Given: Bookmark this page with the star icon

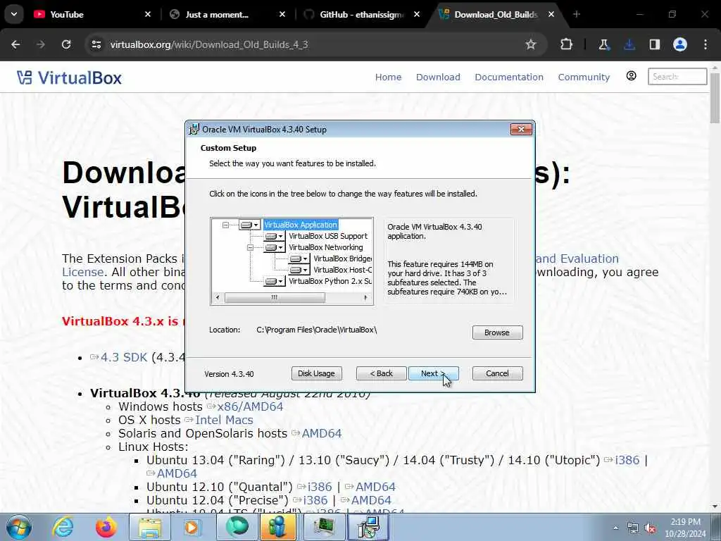Looking at the screenshot, I should (x=531, y=44).
